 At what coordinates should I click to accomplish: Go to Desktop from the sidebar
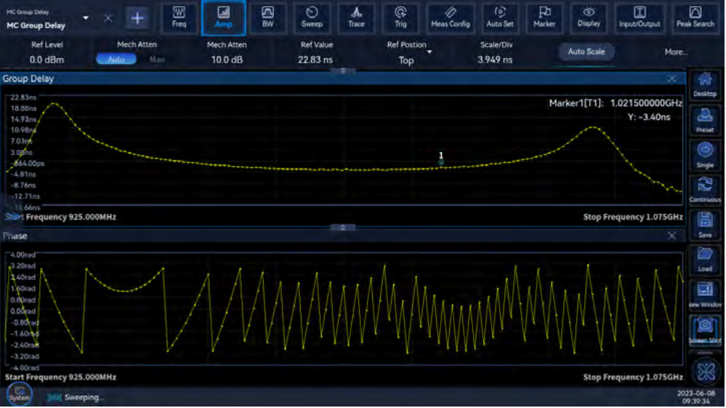[x=705, y=85]
